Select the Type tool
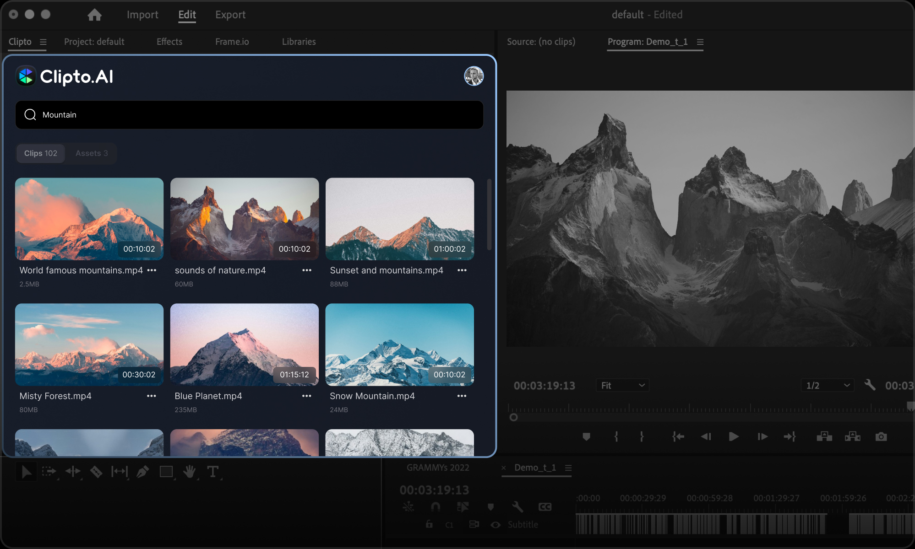The image size is (915, 549). pos(212,471)
